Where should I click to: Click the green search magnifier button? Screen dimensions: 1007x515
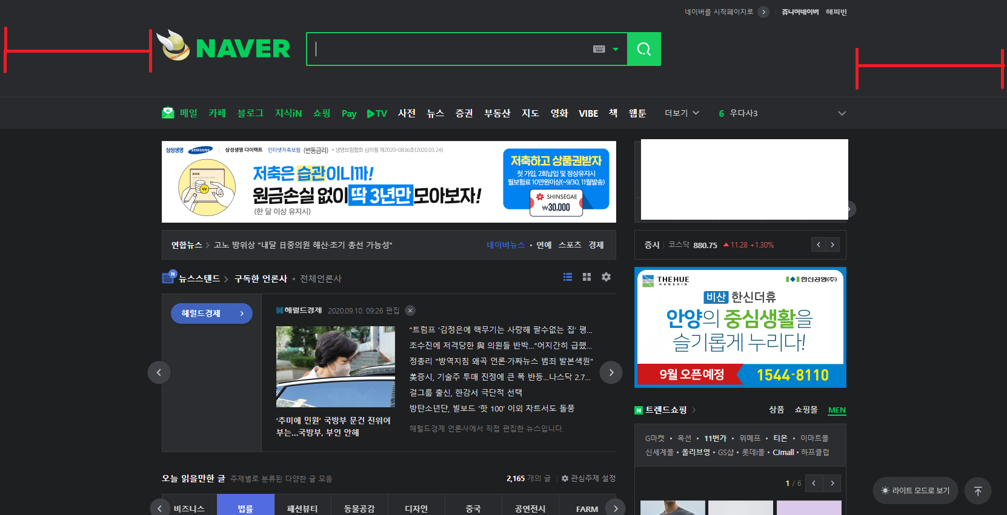coord(644,49)
